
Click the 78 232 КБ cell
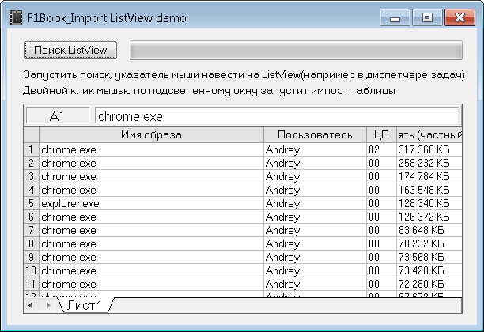[429, 243]
